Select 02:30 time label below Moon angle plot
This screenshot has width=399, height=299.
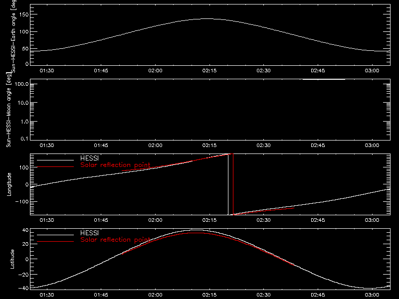(264, 146)
